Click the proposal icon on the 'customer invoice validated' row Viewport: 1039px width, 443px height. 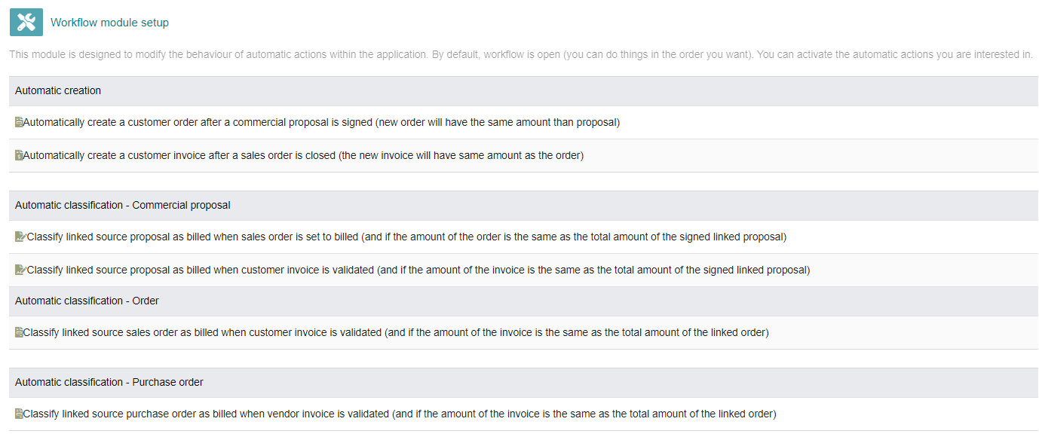point(20,270)
